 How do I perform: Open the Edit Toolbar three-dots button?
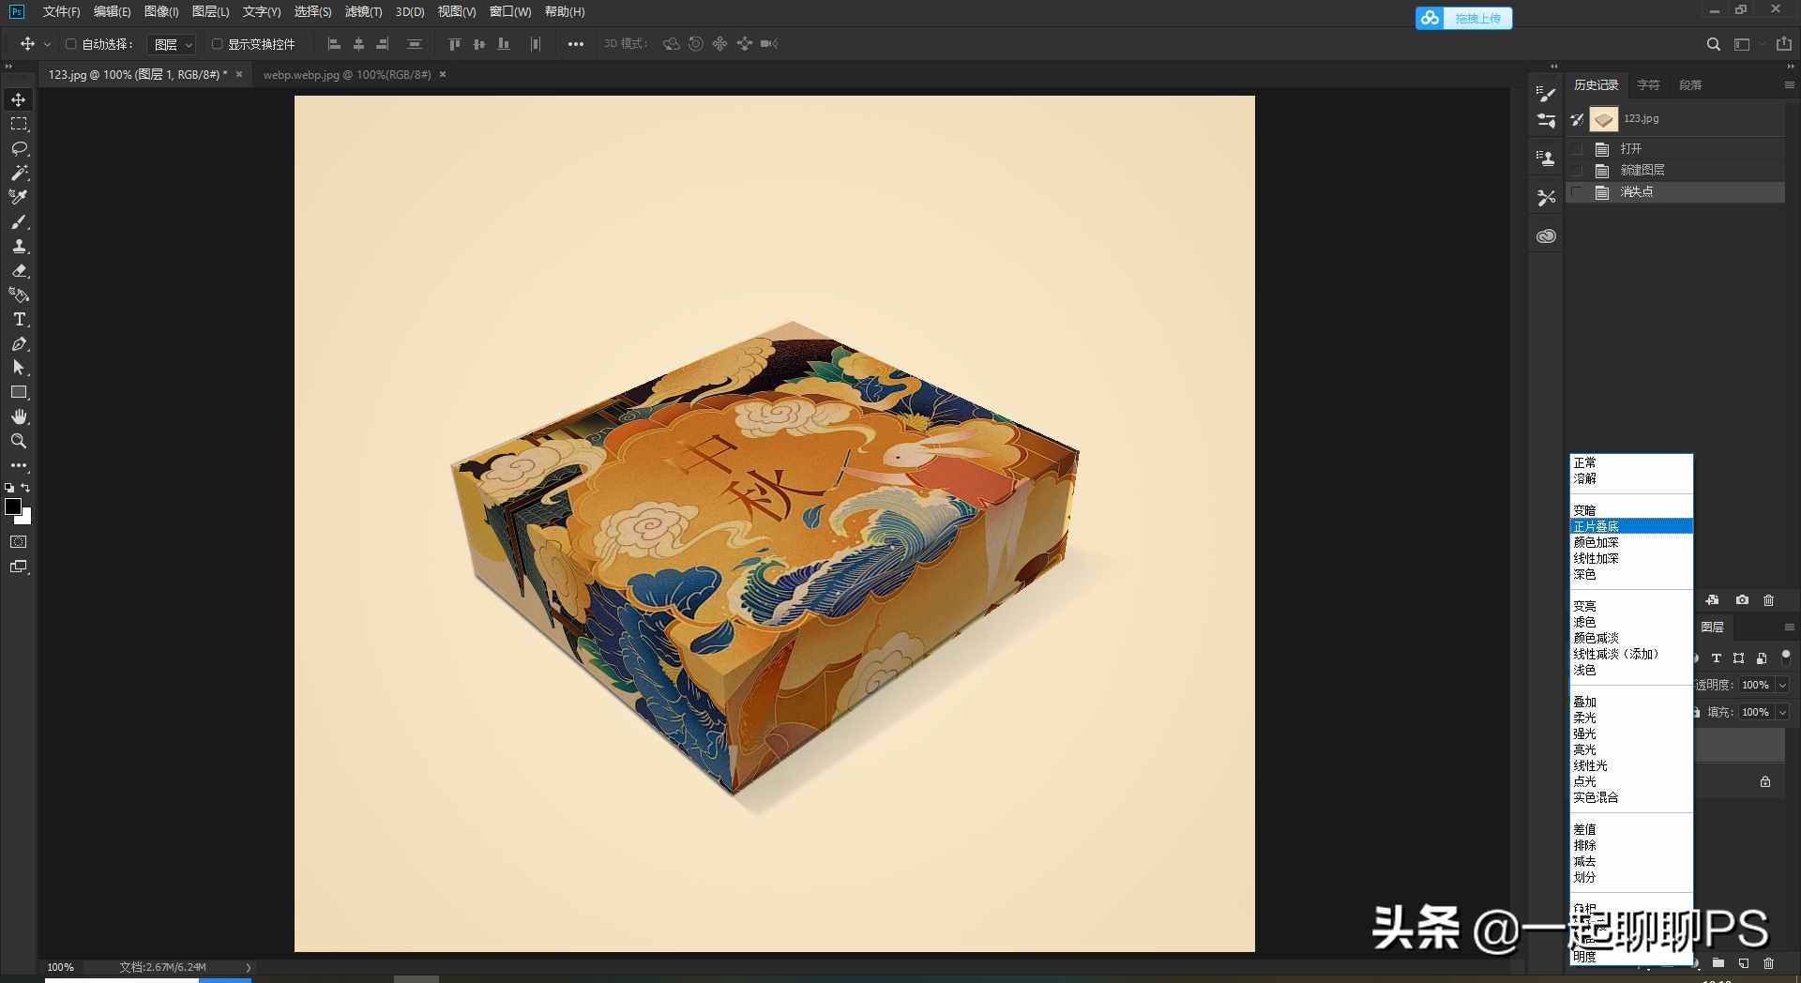(x=19, y=465)
